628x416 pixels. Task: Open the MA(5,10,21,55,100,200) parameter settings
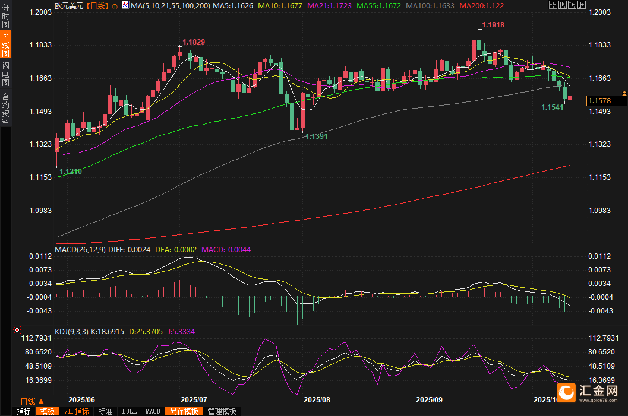pos(170,5)
